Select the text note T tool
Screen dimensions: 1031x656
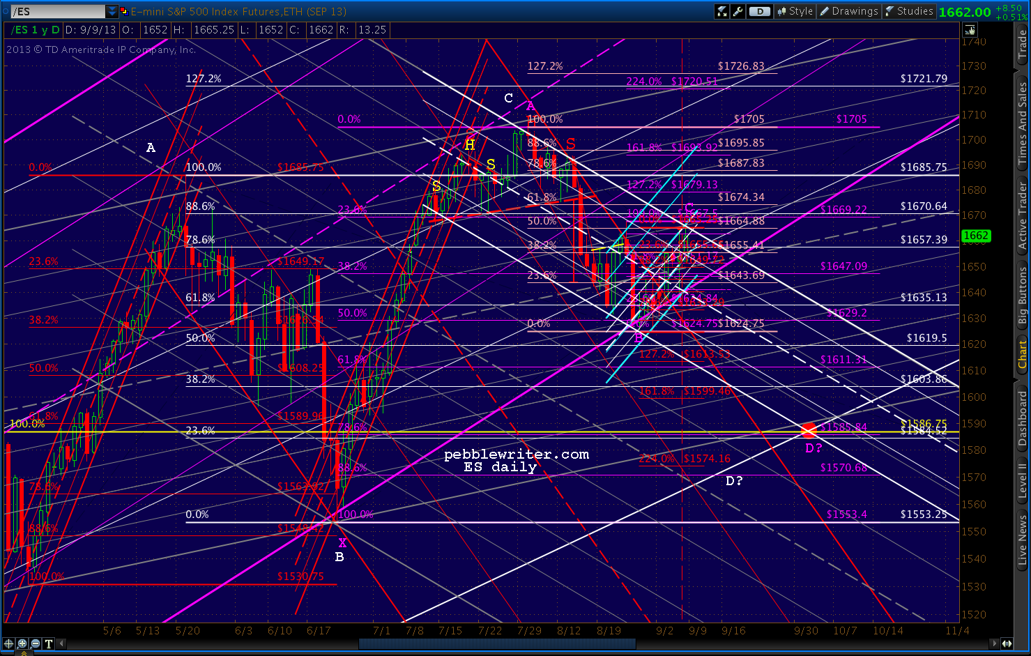tap(48, 643)
